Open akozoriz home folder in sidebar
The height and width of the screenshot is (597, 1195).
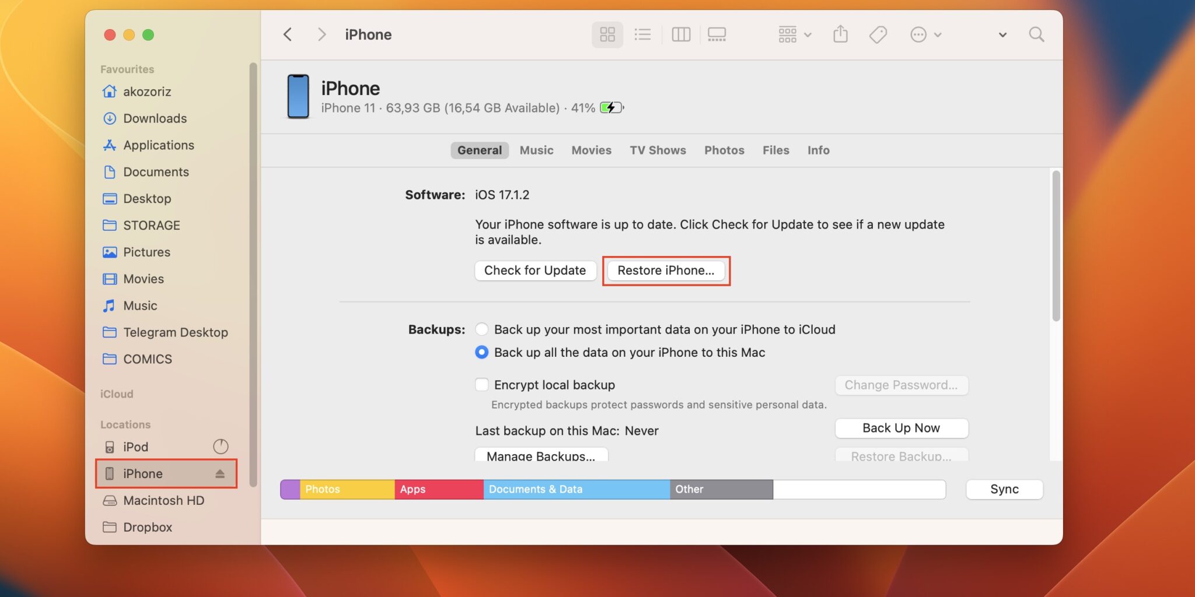(x=147, y=92)
